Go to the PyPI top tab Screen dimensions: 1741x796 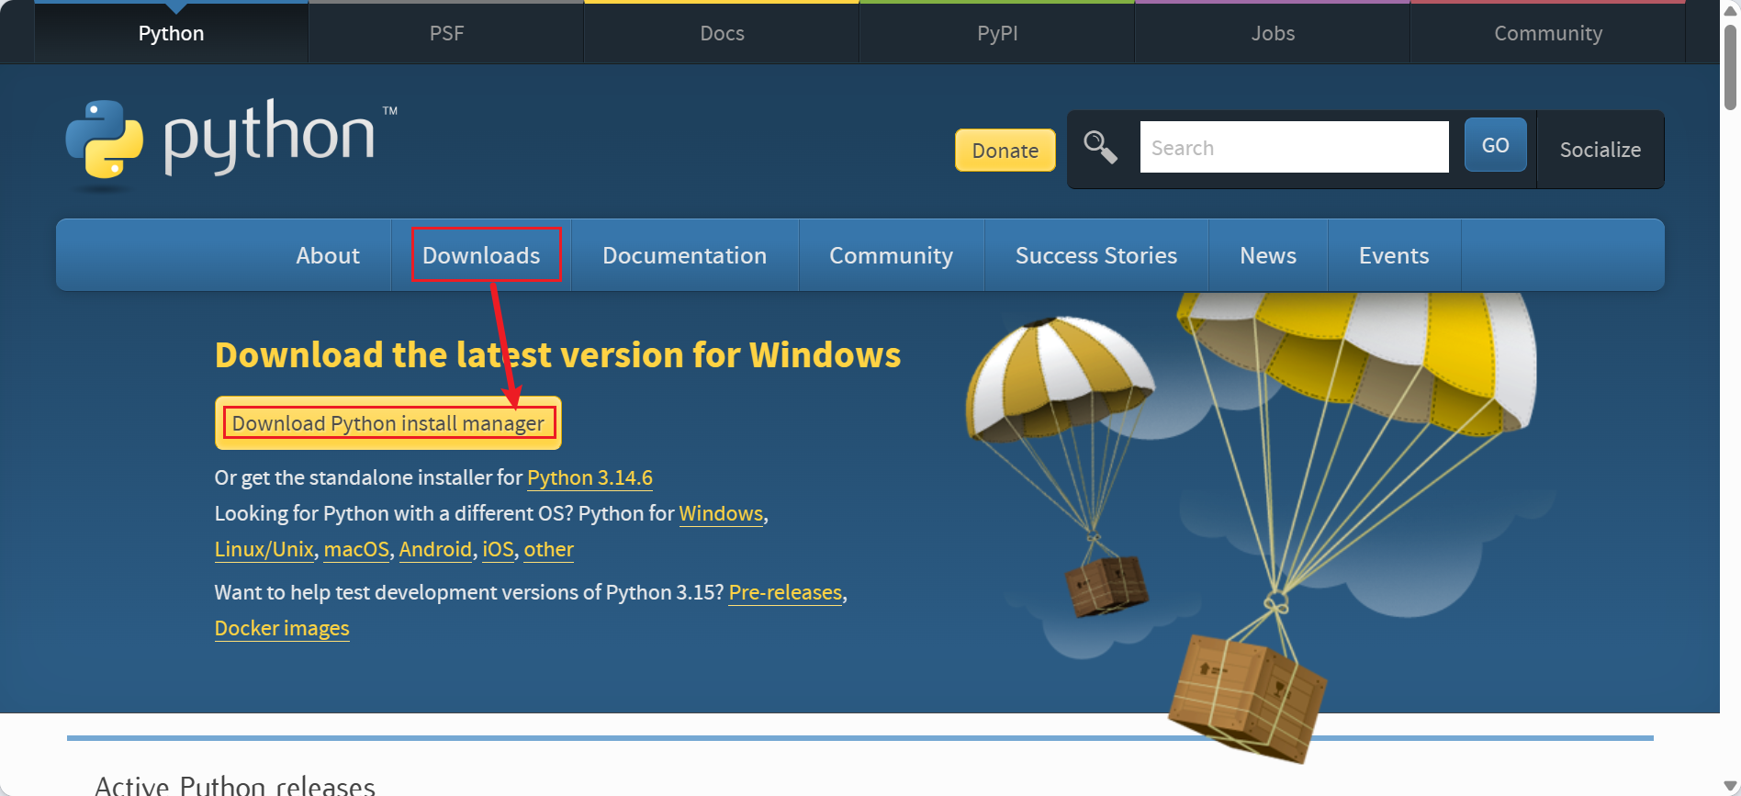click(x=997, y=33)
